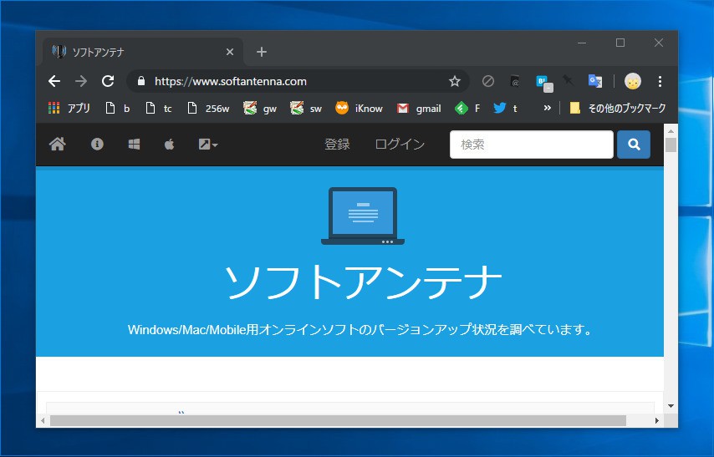Click the blue search magnifier button
Image resolution: width=714 pixels, height=457 pixels.
(x=634, y=145)
